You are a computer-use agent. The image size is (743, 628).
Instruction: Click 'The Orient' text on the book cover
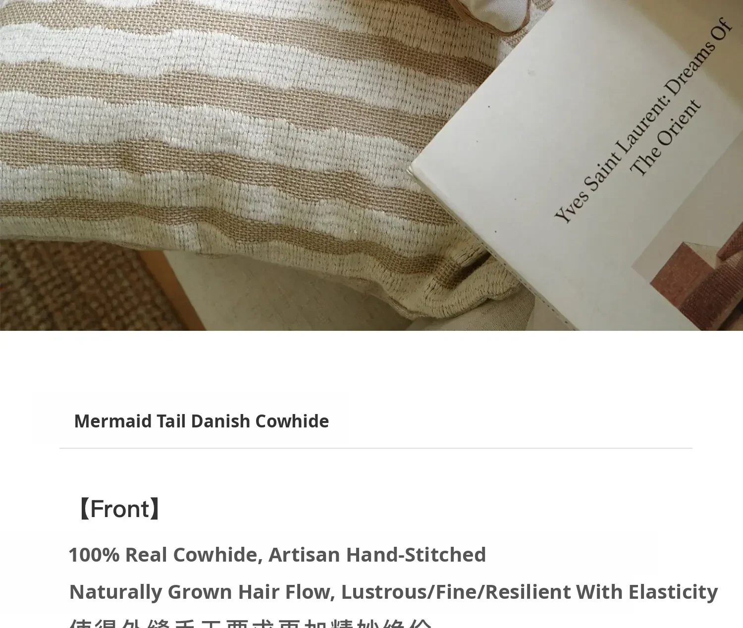(x=665, y=138)
